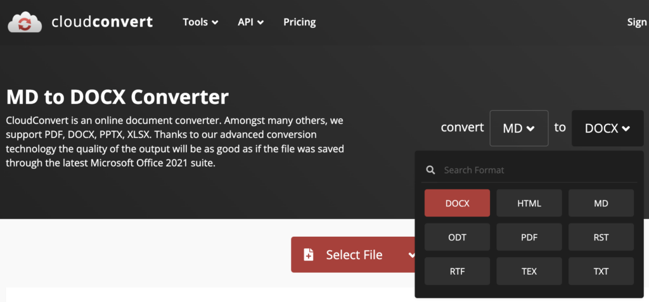This screenshot has width=649, height=302.
Task: Choose the RST format option
Action: coord(601,237)
